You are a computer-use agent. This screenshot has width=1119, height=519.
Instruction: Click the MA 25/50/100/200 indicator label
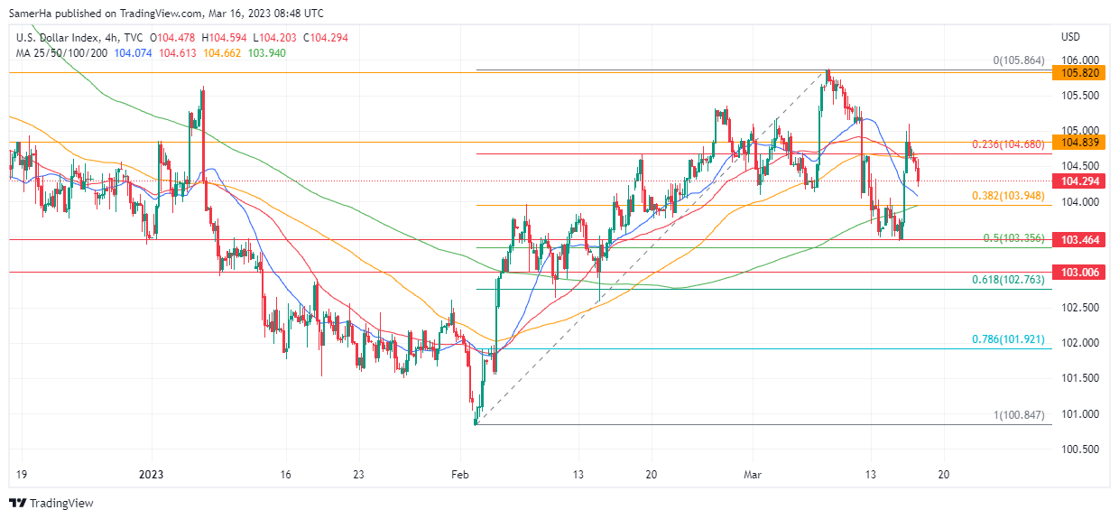point(62,53)
